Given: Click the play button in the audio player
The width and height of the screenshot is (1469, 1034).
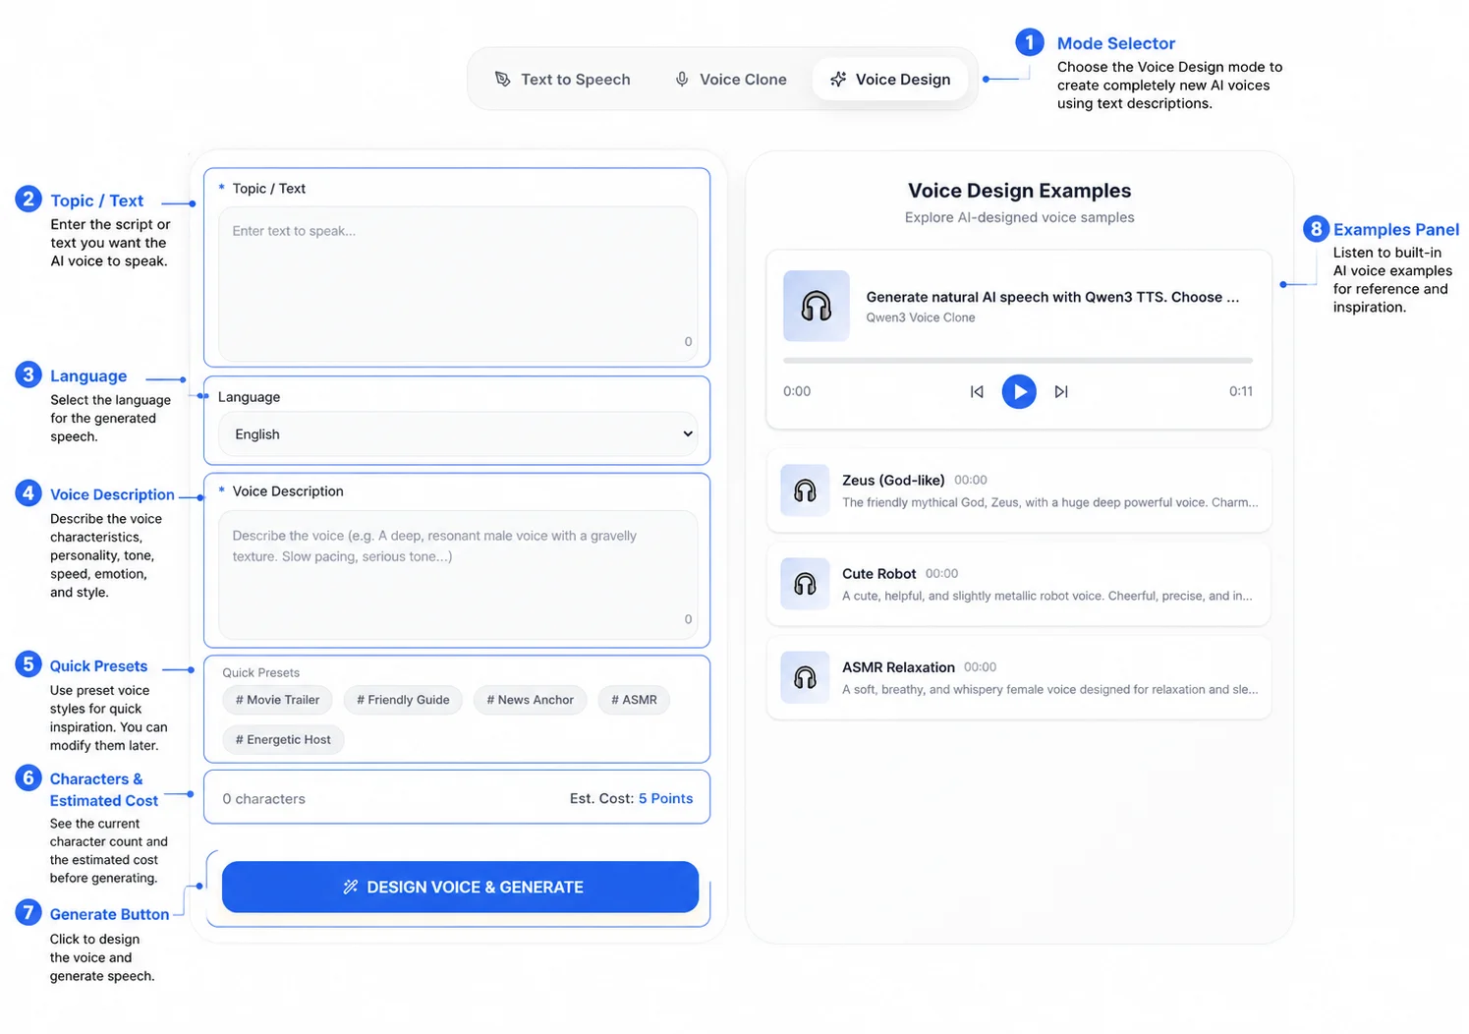Looking at the screenshot, I should coord(1019,391).
